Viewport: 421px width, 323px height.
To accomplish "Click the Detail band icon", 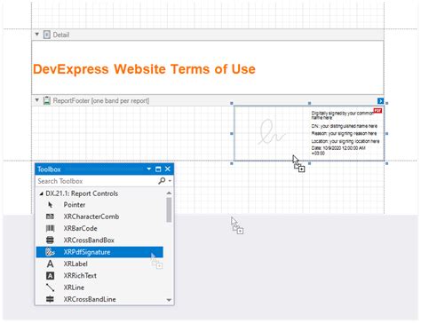I will 47,35.
